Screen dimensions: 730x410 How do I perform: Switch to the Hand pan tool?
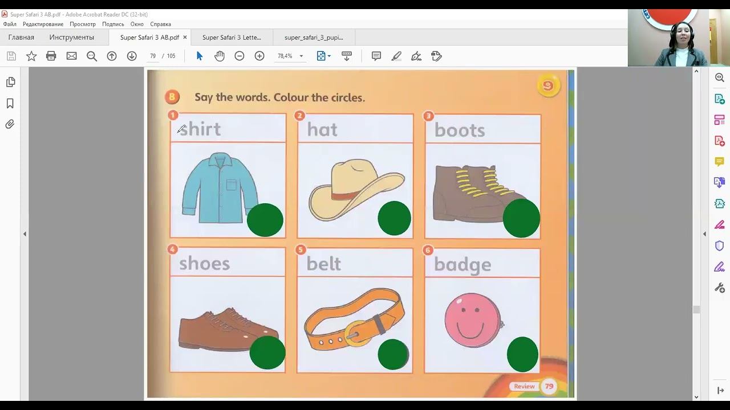click(x=220, y=56)
